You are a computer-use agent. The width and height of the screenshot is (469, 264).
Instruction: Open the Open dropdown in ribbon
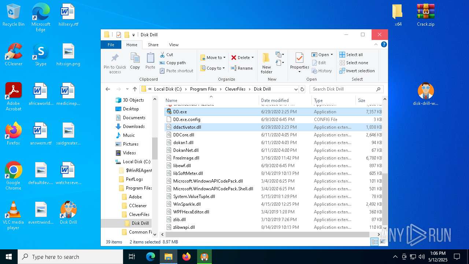(322, 55)
